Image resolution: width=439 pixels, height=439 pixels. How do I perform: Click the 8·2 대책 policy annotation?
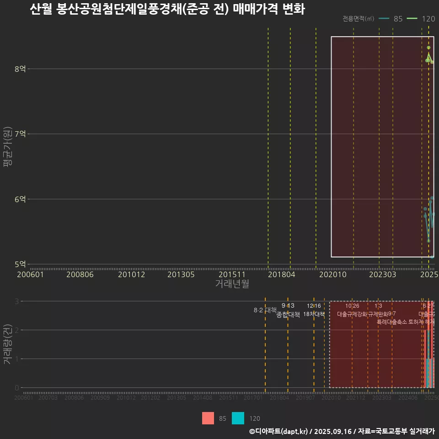click(x=265, y=310)
